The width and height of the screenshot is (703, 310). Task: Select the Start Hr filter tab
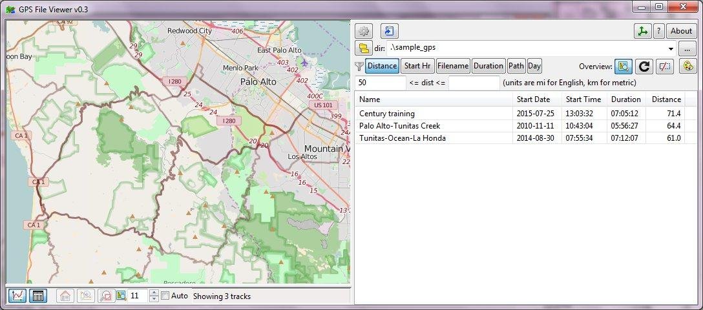tap(417, 66)
